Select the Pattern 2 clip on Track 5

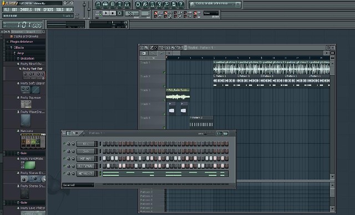tap(201, 122)
